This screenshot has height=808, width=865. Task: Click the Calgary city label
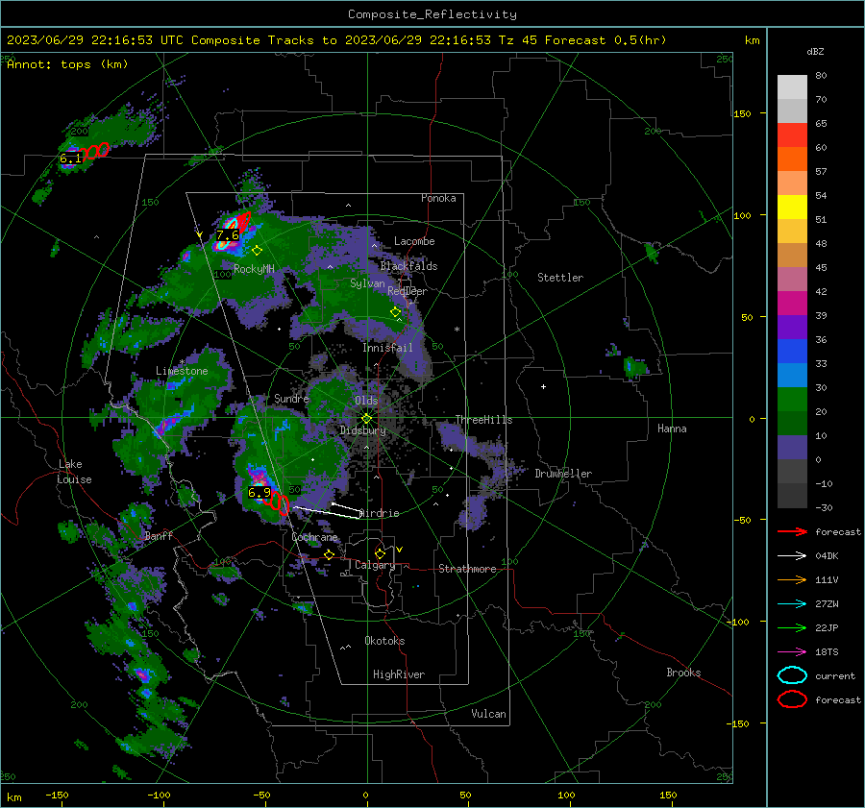[x=375, y=565]
